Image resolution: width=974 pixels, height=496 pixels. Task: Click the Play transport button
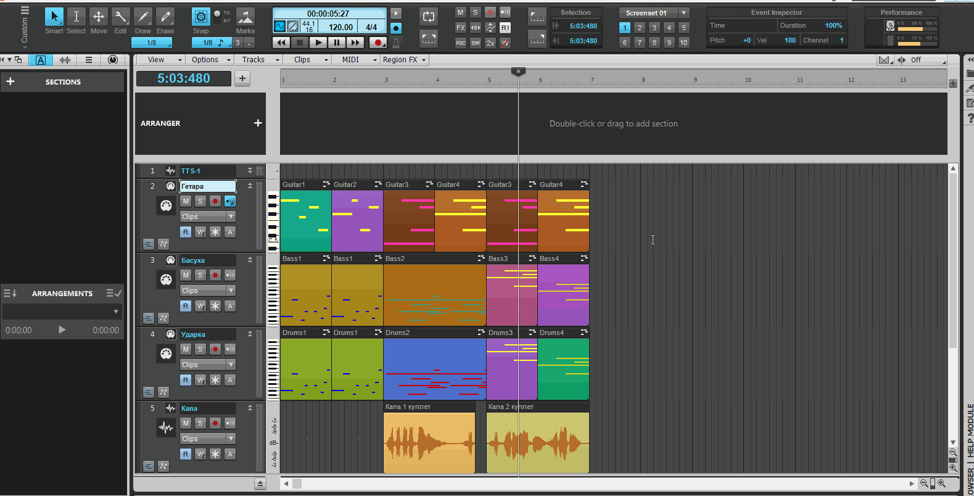318,43
